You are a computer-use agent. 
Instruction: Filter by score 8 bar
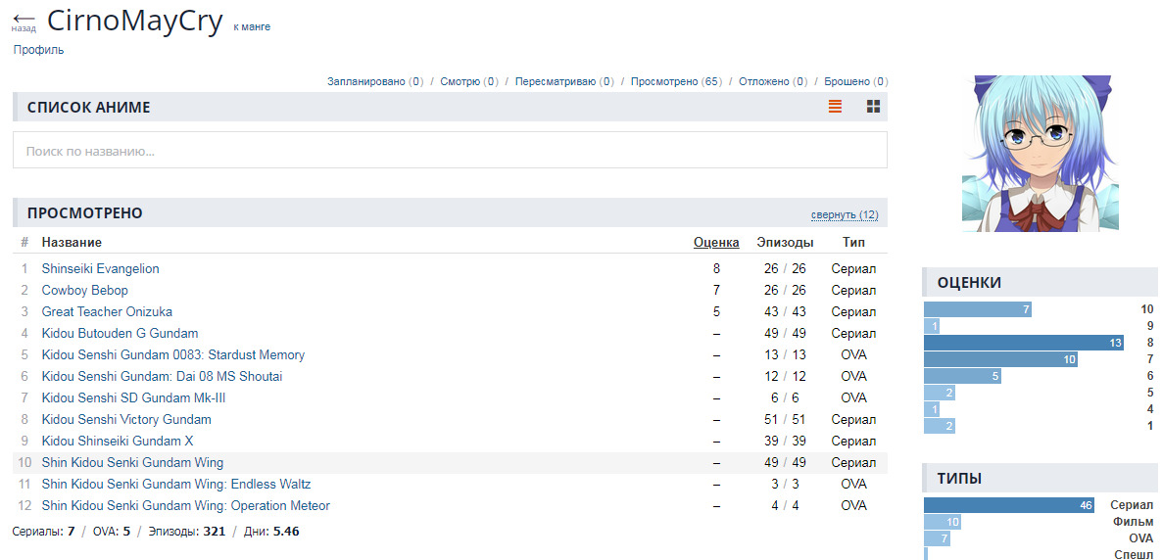(1023, 343)
